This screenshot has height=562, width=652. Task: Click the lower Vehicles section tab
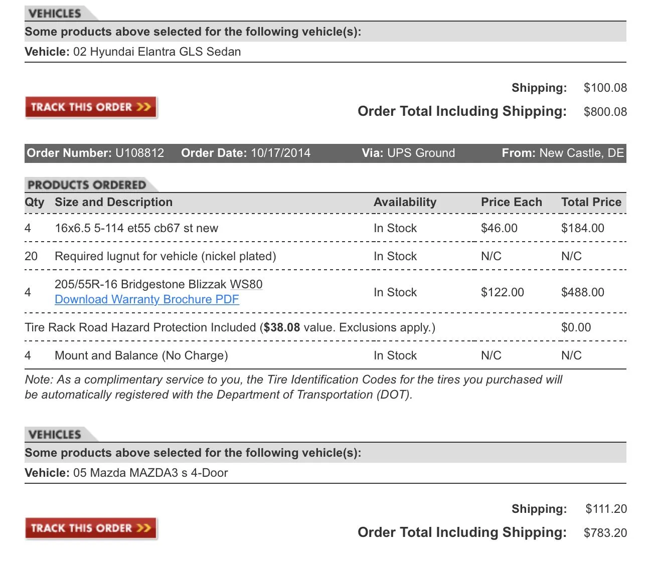point(60,435)
